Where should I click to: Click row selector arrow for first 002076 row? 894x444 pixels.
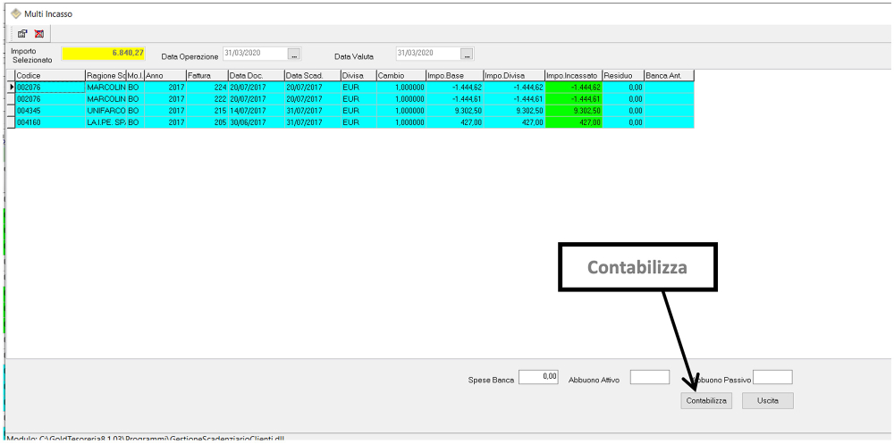click(11, 88)
